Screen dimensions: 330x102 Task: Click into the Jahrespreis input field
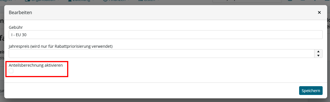(161, 53)
